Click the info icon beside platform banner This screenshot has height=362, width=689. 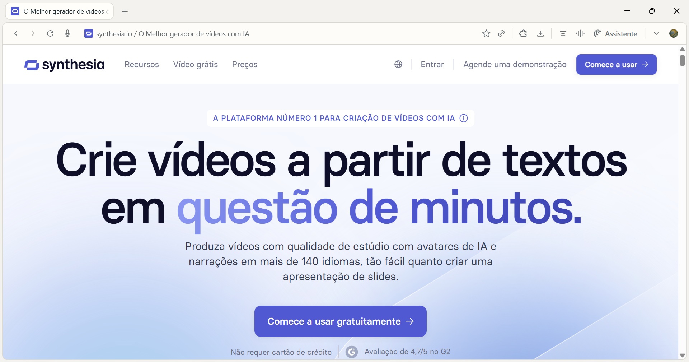coord(464,118)
